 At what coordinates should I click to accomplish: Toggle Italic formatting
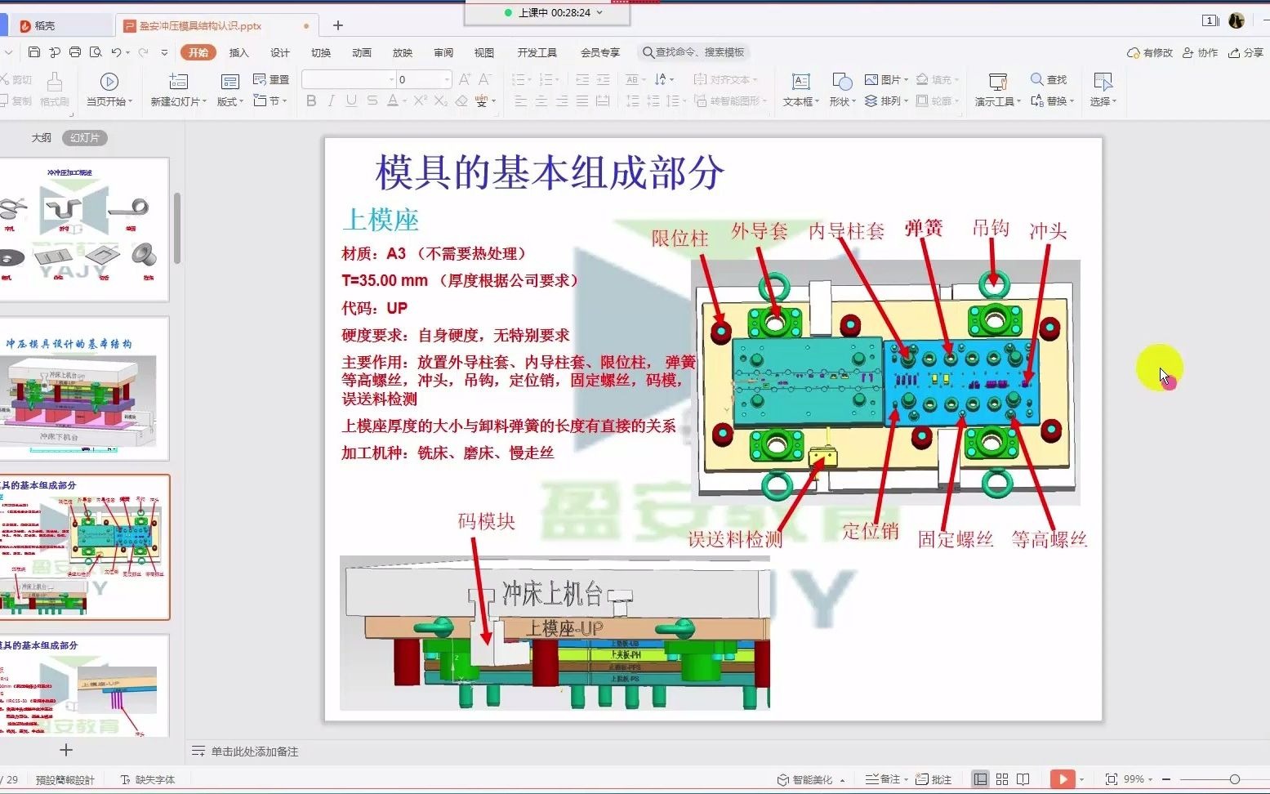(331, 100)
